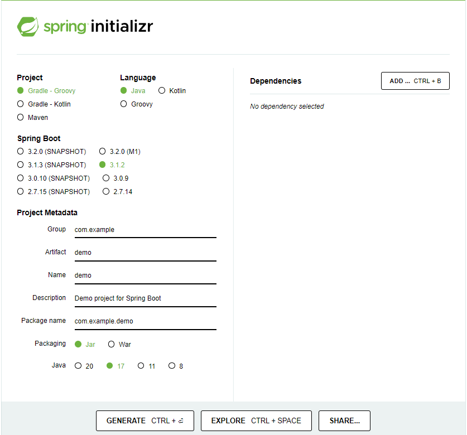This screenshot has height=435, width=467.
Task: Choose Groovy as the language
Action: point(136,104)
